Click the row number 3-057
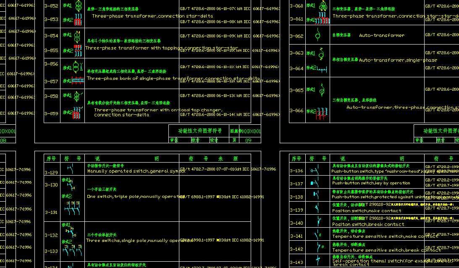This screenshot has width=459, height=268. pyautogui.click(x=51, y=81)
